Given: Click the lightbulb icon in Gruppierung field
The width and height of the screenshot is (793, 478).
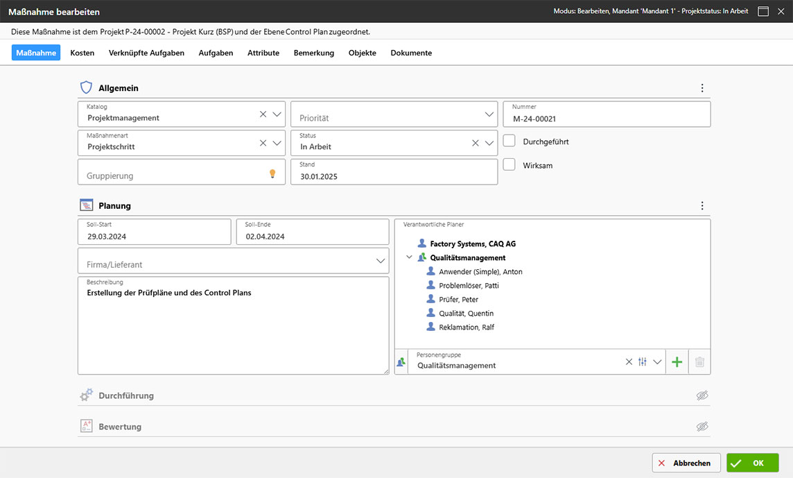Looking at the screenshot, I should [272, 173].
